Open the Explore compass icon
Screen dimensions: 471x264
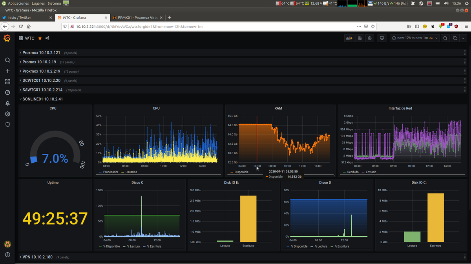[x=7, y=92]
